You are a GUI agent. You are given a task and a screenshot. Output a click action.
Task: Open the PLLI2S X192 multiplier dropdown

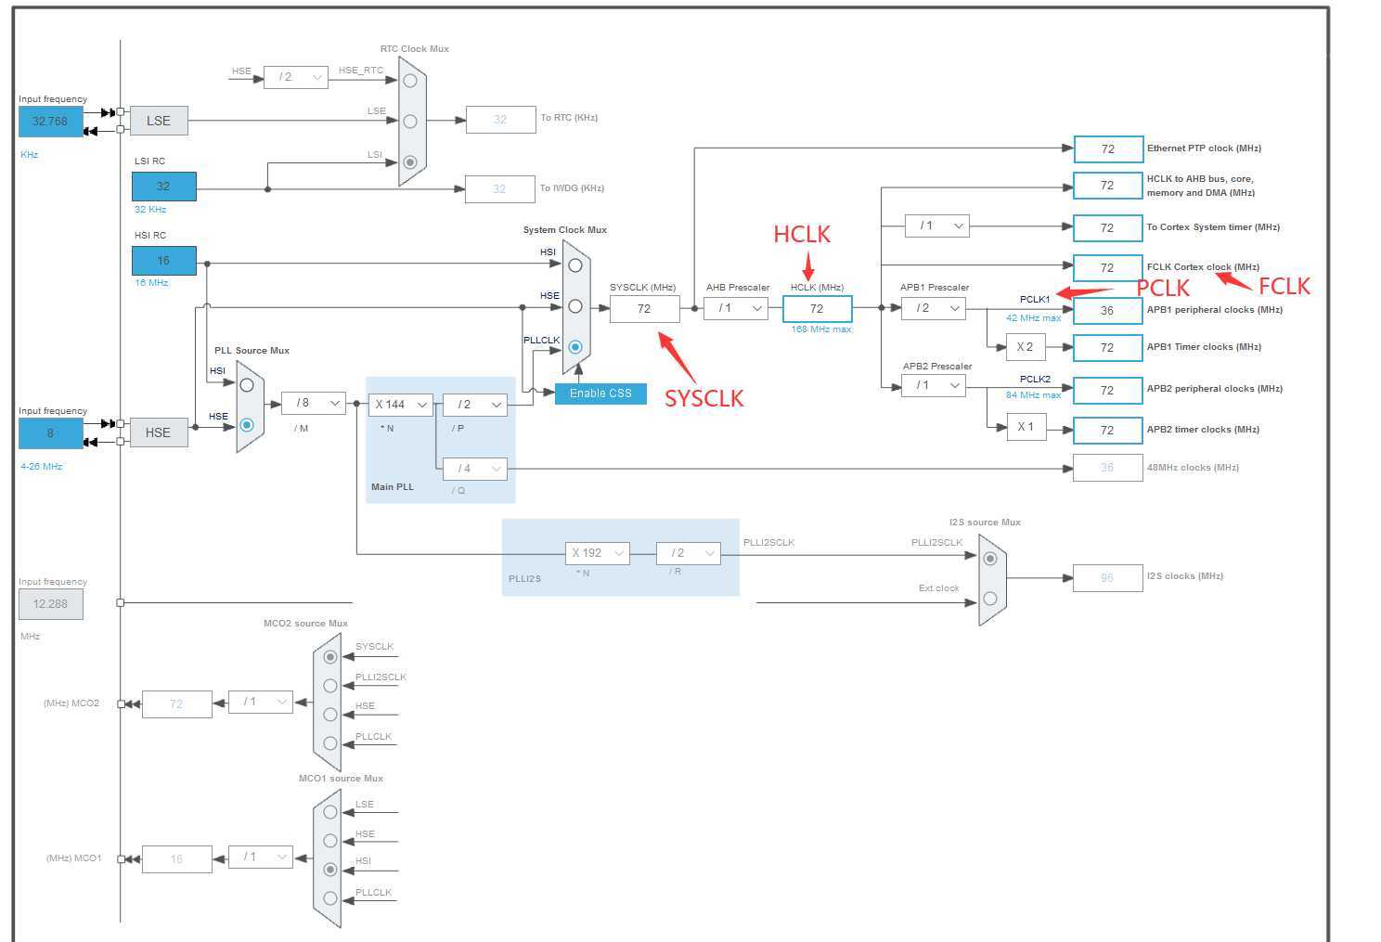pos(598,553)
